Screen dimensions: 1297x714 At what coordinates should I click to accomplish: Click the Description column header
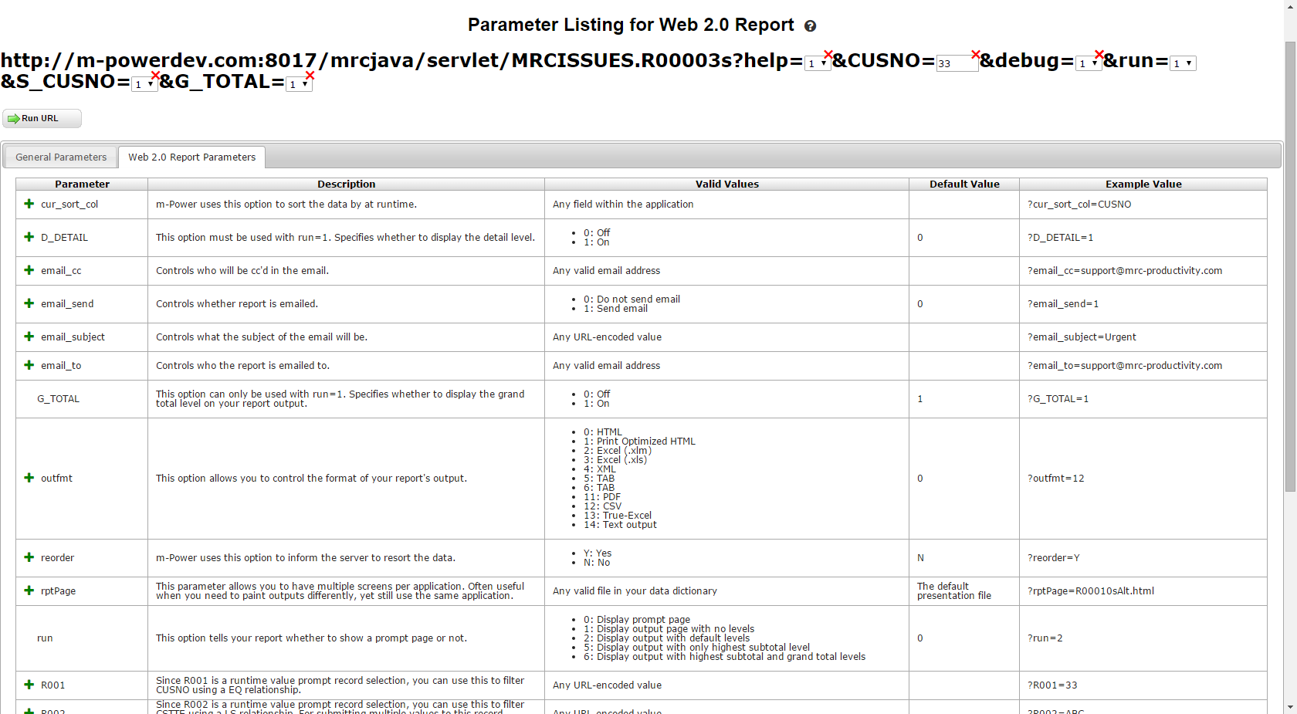click(x=346, y=184)
